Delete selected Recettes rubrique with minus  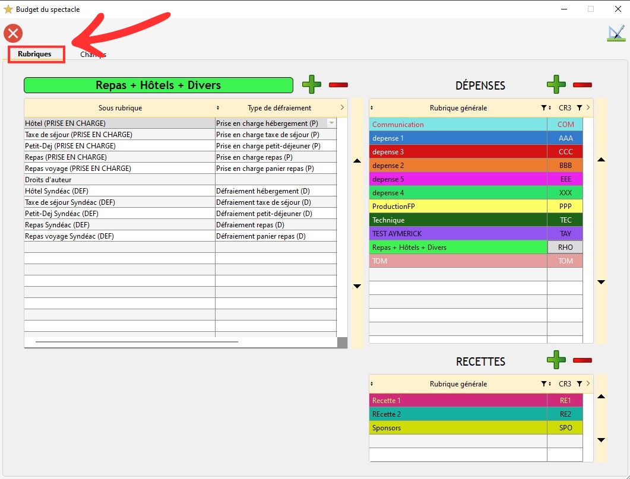(x=582, y=360)
